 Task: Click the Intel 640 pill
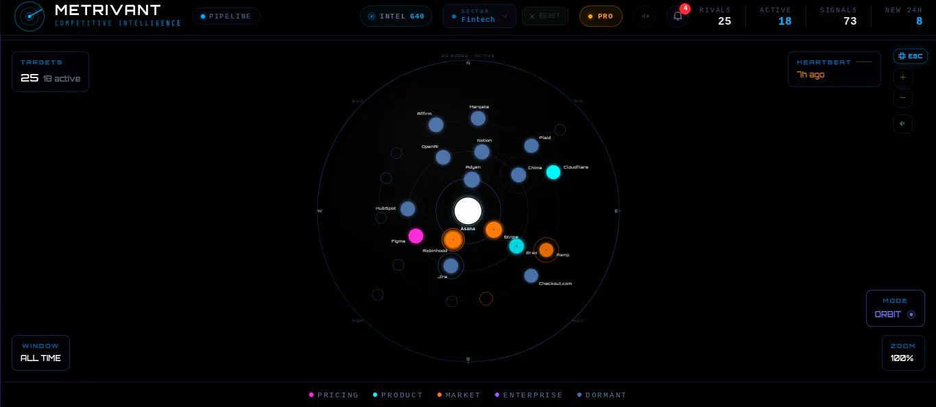click(396, 16)
